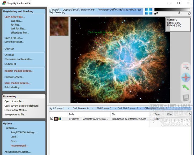Click the #Stars: 0 info text
Viewport: 194px width, 155px height.
(x=172, y=20)
